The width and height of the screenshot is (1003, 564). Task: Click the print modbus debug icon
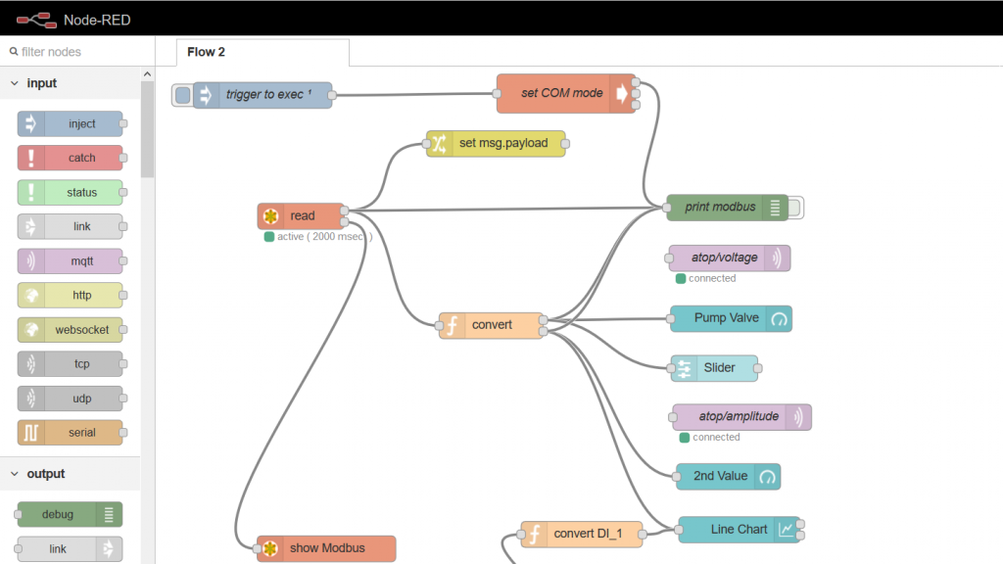tap(775, 208)
